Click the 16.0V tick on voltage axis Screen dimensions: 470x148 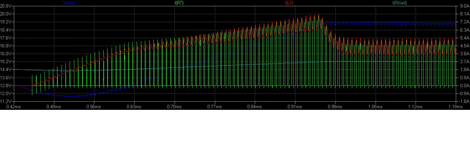7,54
